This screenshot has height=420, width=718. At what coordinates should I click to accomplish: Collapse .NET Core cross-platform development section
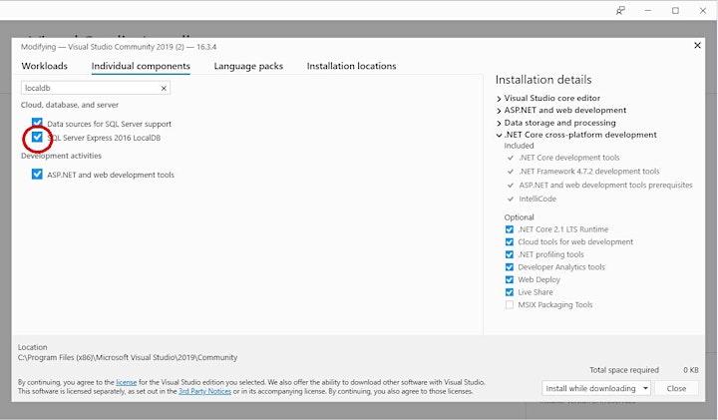click(x=499, y=135)
